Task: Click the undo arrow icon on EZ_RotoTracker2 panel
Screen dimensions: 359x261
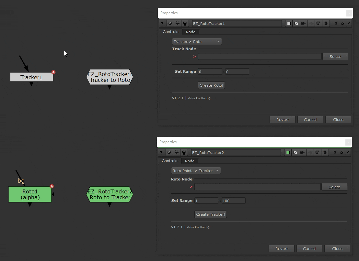Action: point(303,152)
